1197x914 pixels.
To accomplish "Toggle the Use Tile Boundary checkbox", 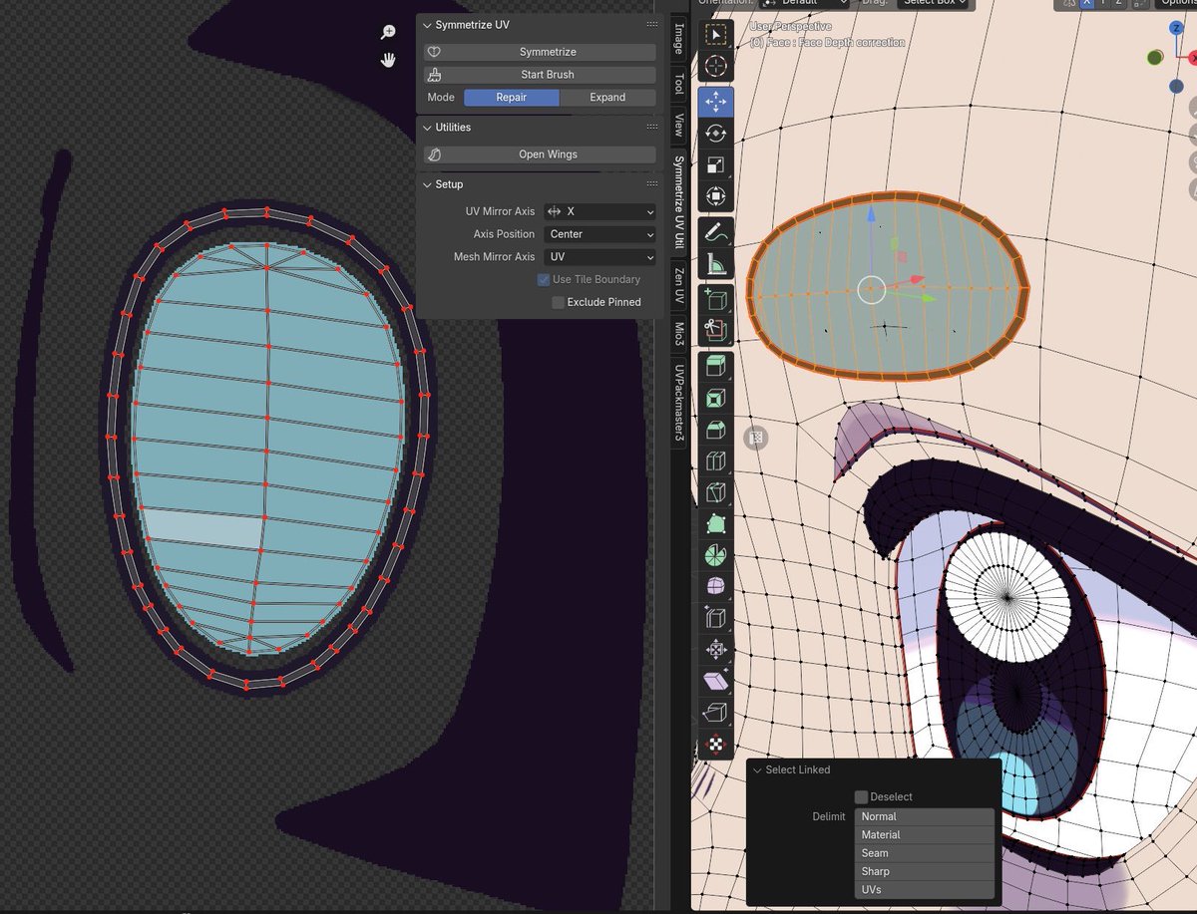I will pos(544,280).
